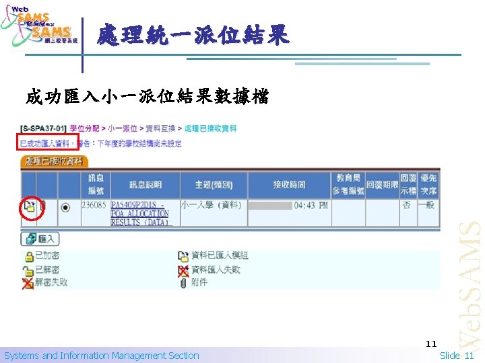Click the 資料匯入失敗 legend icon
Viewport: 485px width, 363px height.
(183, 271)
